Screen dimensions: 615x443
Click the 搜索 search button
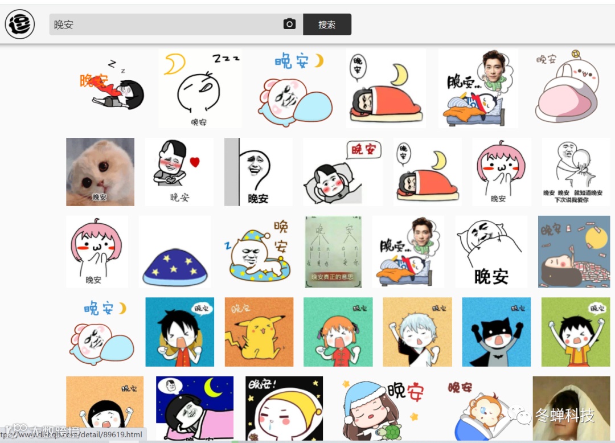327,24
